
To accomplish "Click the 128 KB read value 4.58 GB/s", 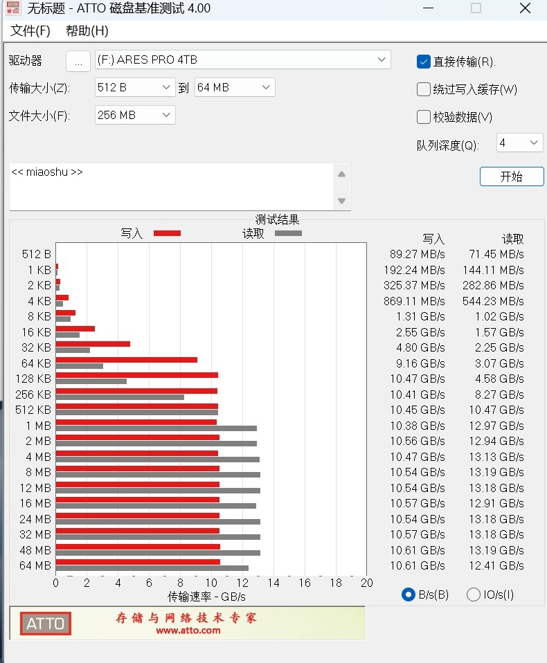I will click(x=500, y=379).
